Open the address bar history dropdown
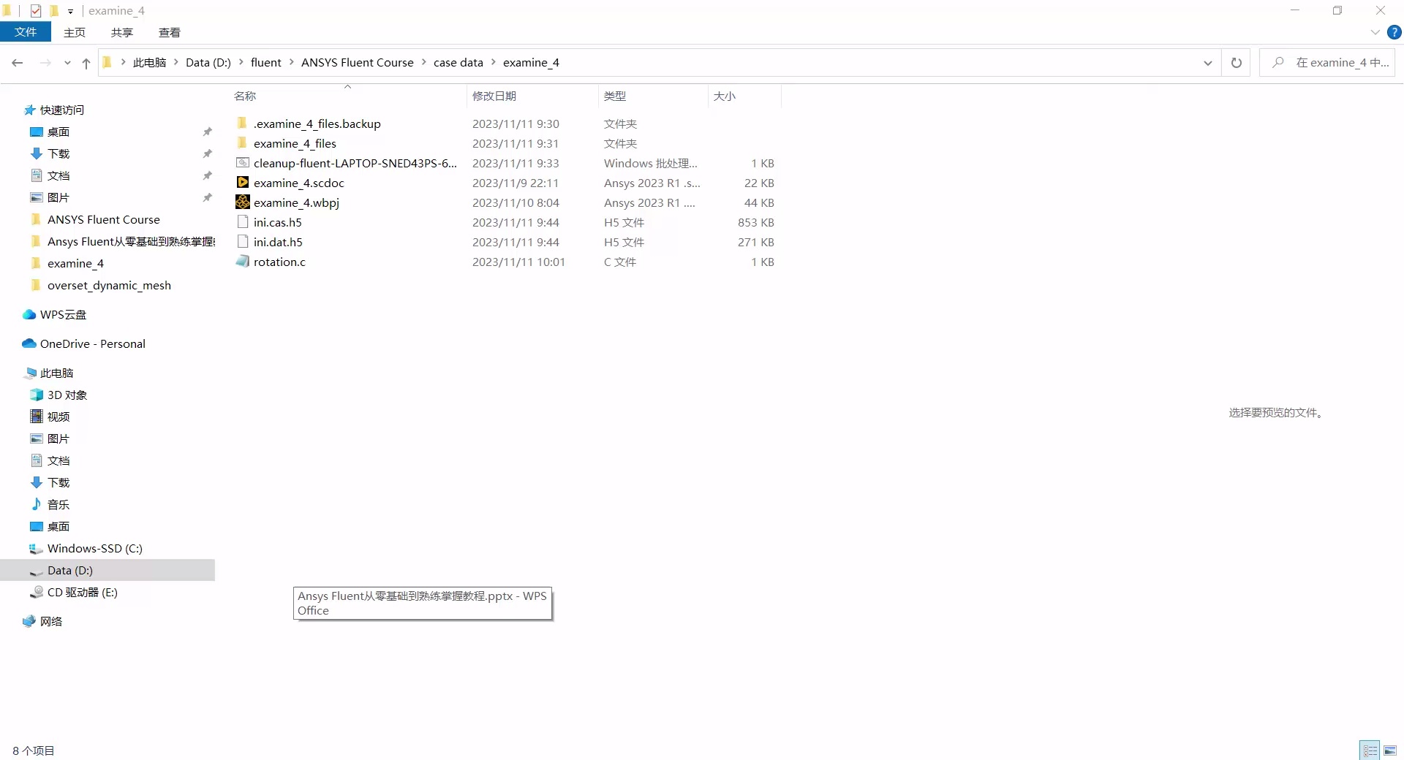 [1207, 63]
